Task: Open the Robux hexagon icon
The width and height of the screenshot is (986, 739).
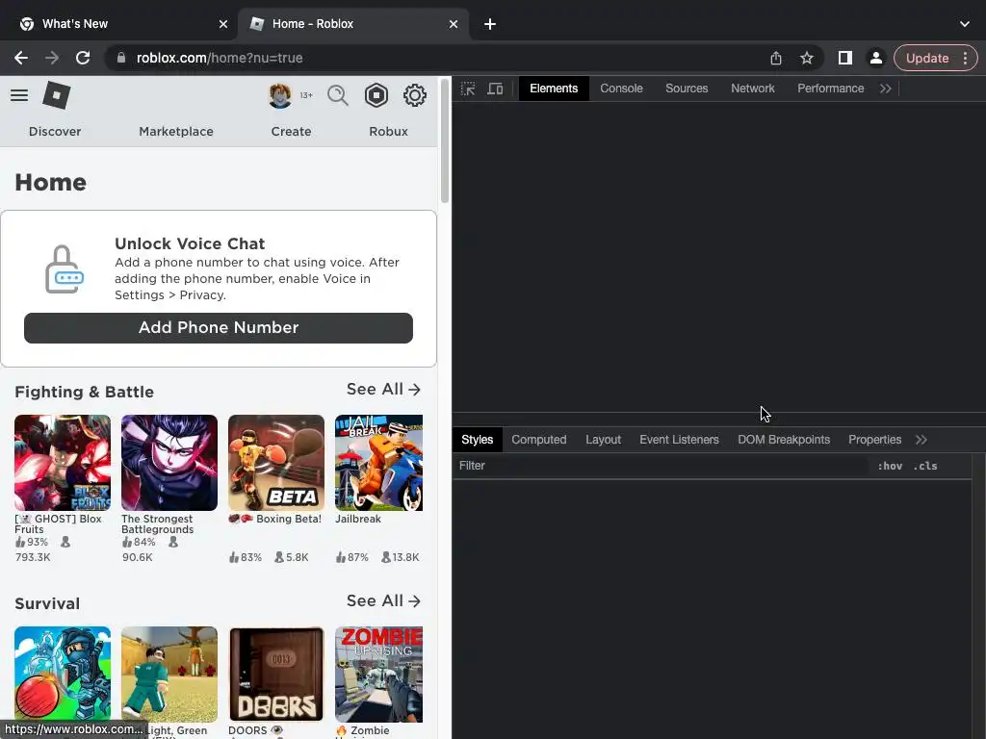Action: pos(376,95)
